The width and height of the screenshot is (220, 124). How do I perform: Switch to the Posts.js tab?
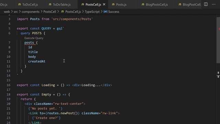tap(121, 4)
